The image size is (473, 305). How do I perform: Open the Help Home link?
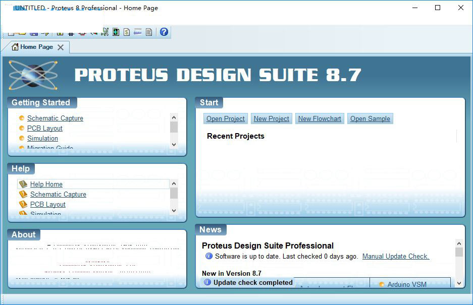coord(46,184)
